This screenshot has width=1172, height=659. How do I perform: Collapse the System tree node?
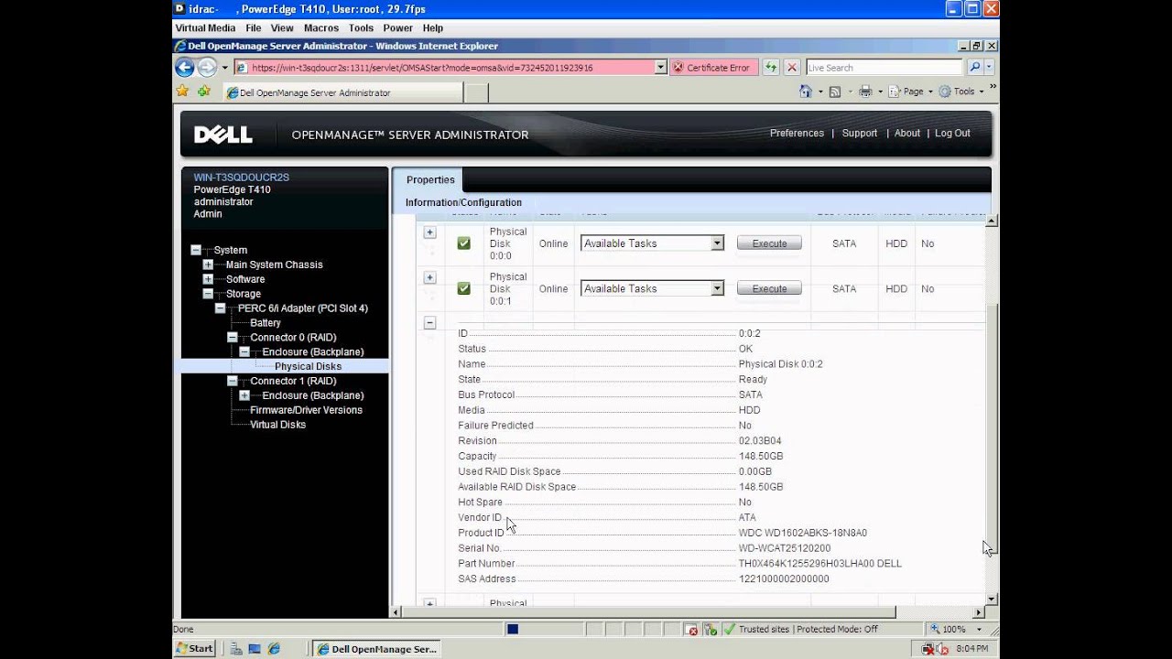[196, 250]
